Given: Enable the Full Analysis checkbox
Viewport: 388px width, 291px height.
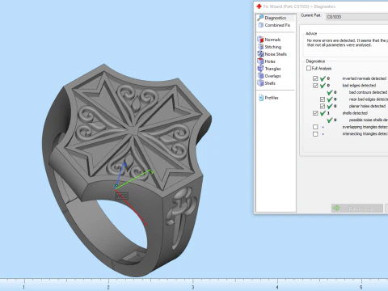Looking at the screenshot, I should click(309, 68).
